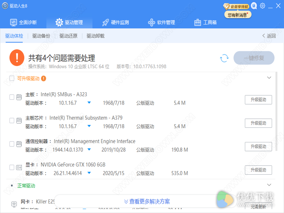Viewport: 284px width, 213px height.
Task: Select the 驱动还原 sub-tab
Action: coord(68,36)
